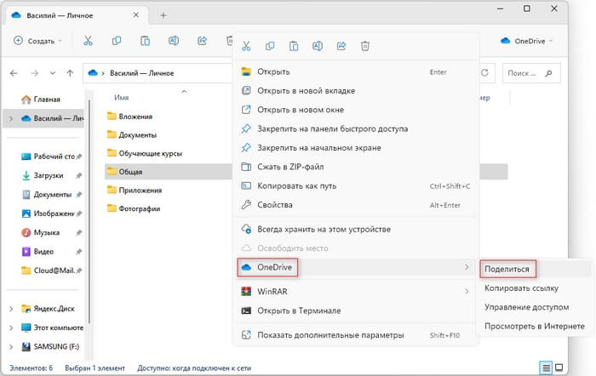Open Cloud@Mail folder in sidebar
596x376 pixels.
45,271
